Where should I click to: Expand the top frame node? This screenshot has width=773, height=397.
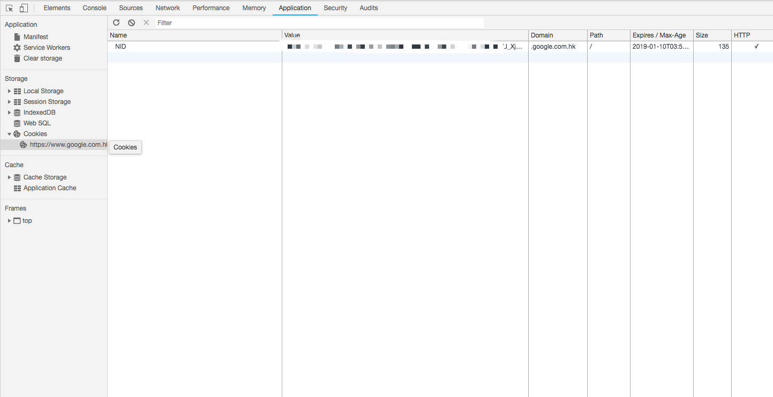tap(9, 221)
